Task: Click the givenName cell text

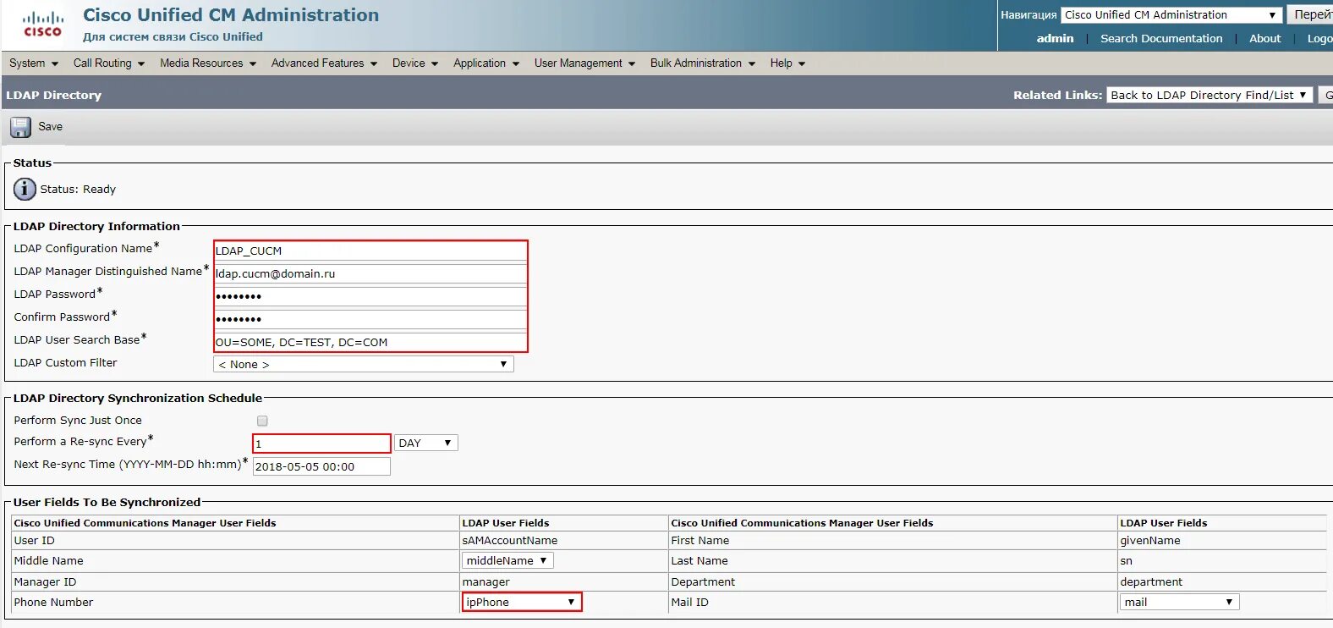Action: [1150, 540]
